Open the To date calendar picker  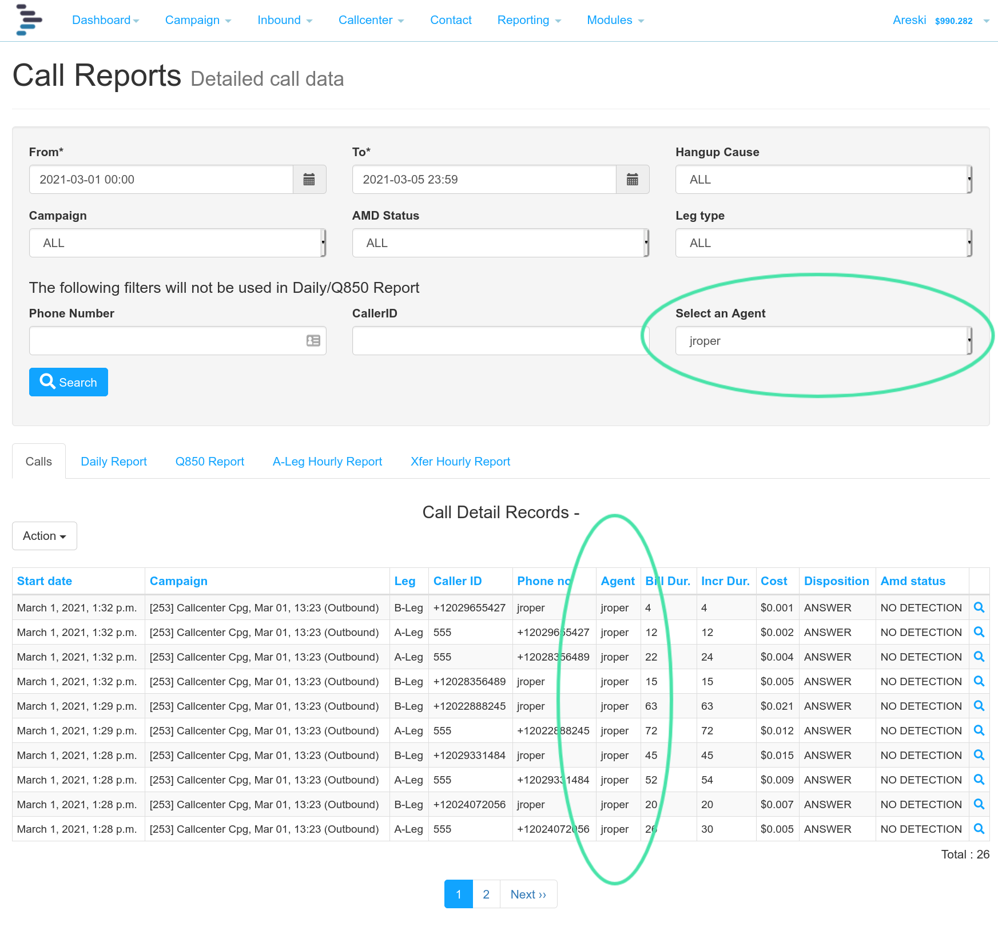point(633,179)
